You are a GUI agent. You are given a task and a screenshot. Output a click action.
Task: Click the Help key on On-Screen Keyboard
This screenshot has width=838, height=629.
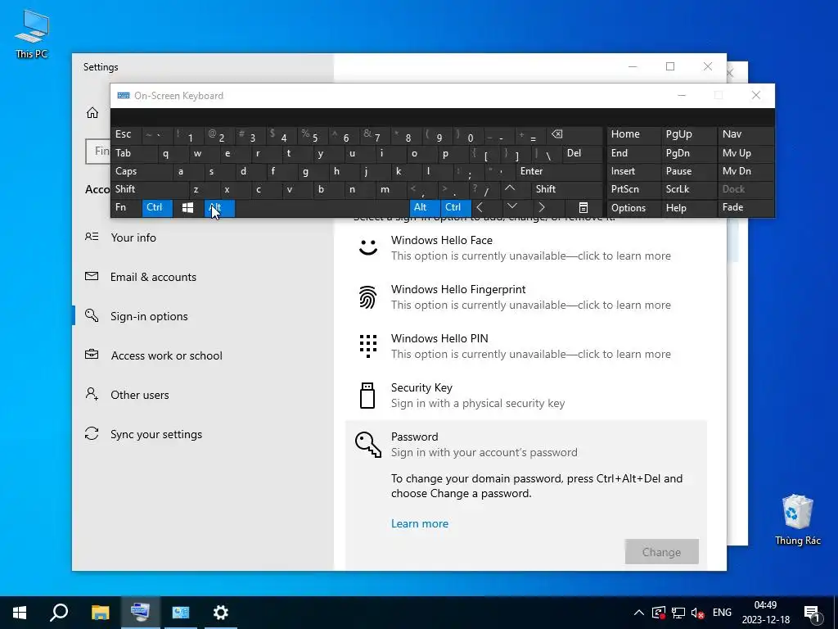[689, 207]
